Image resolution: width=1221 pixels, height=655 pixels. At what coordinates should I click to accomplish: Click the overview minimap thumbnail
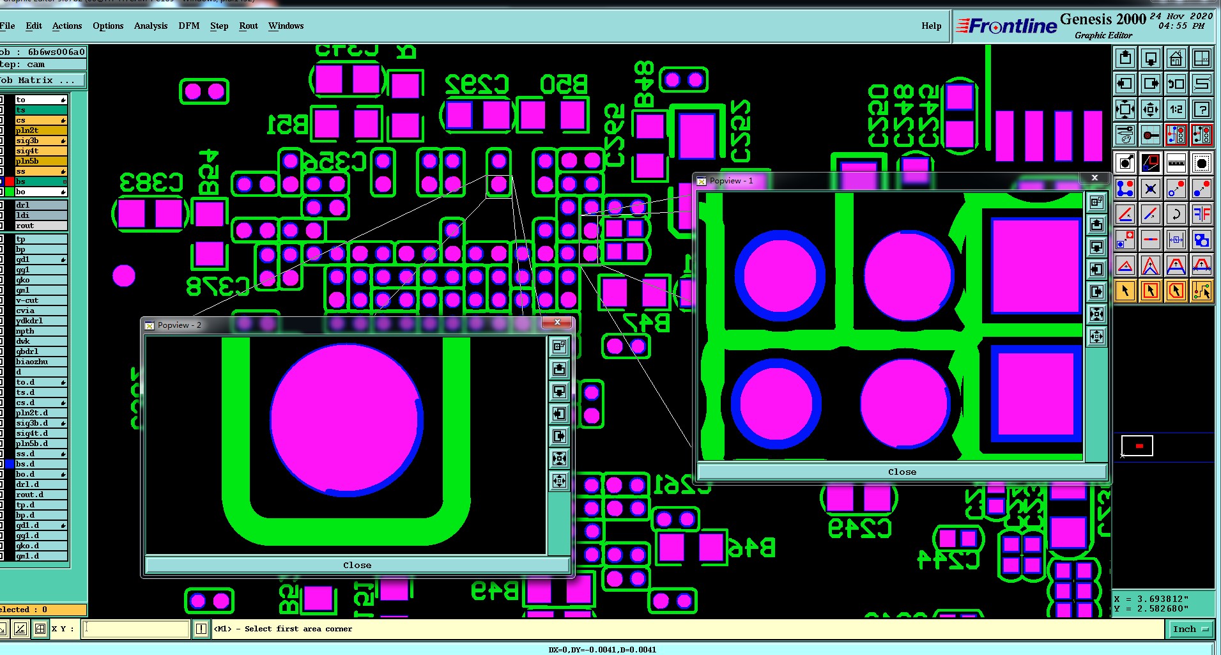[1137, 445]
